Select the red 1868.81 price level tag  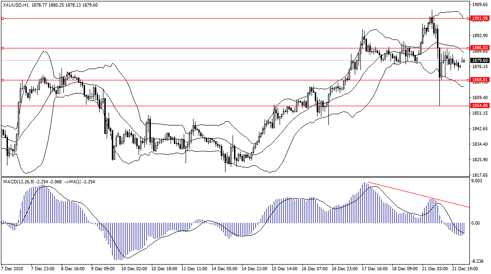click(x=479, y=80)
